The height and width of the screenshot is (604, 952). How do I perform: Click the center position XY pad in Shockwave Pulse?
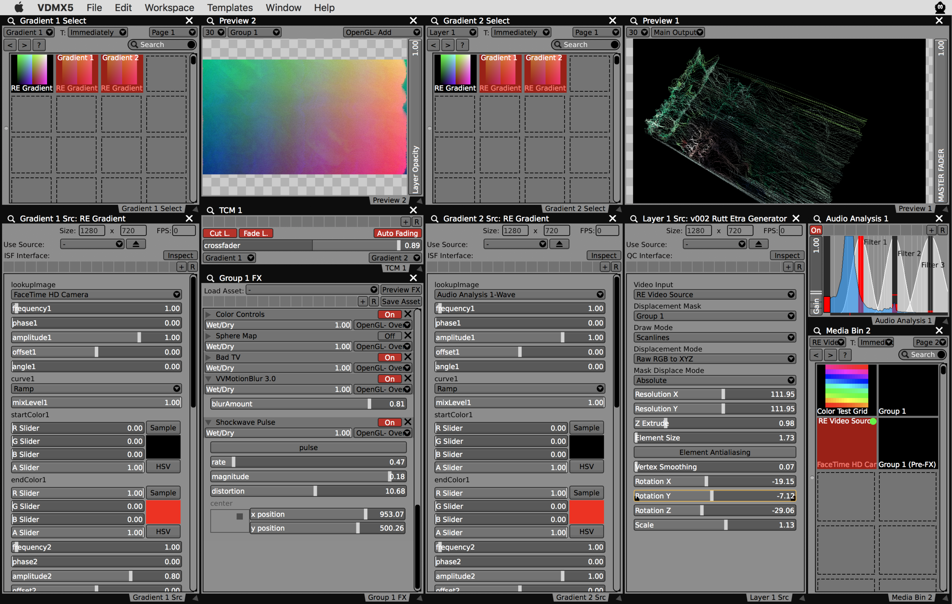[x=229, y=521]
